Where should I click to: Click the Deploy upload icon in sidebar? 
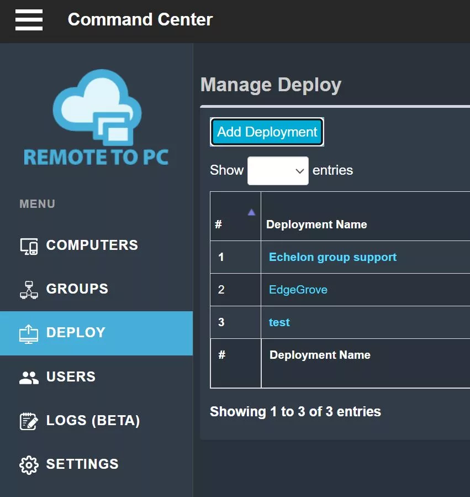coord(29,333)
